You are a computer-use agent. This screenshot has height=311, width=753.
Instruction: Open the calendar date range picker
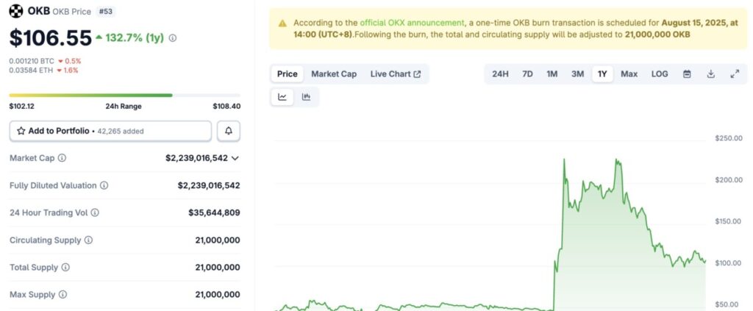coord(687,74)
